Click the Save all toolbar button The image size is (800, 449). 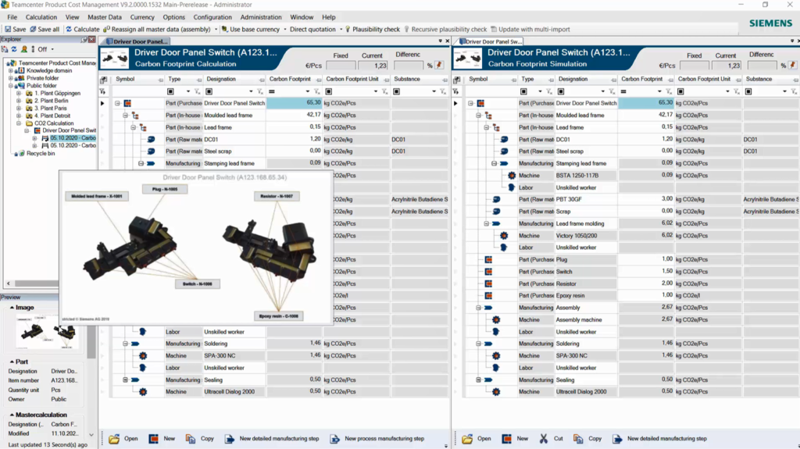tap(45, 29)
